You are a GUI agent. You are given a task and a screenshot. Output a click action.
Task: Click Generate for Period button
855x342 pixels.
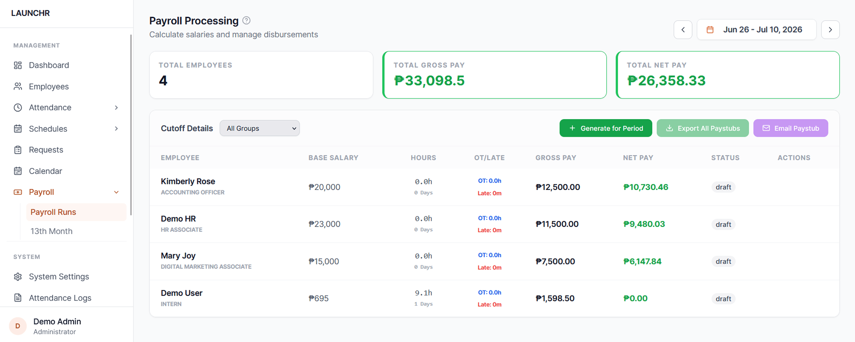point(606,128)
